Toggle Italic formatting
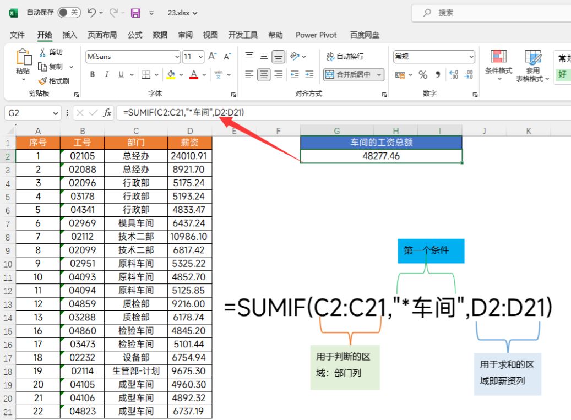This screenshot has width=571, height=420. pos(107,75)
